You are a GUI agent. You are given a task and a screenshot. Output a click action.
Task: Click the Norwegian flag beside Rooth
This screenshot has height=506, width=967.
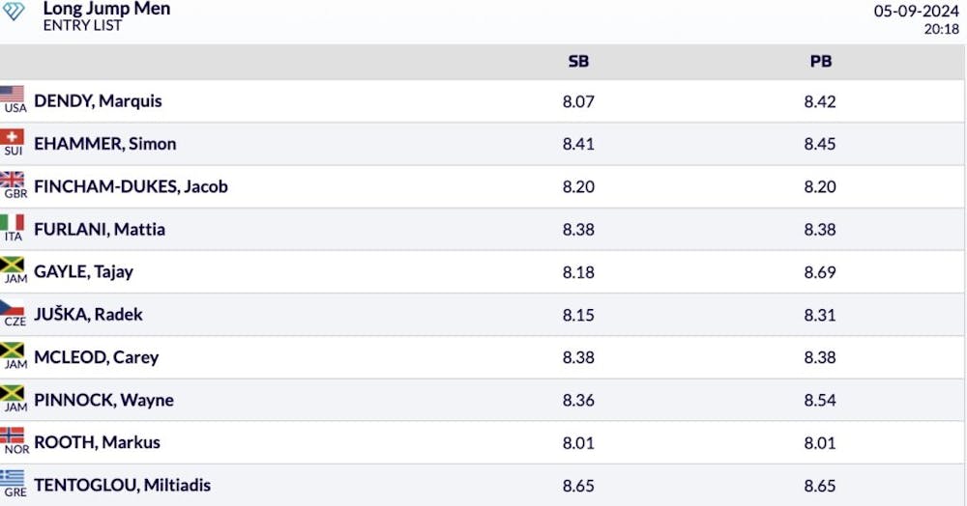pyautogui.click(x=13, y=436)
